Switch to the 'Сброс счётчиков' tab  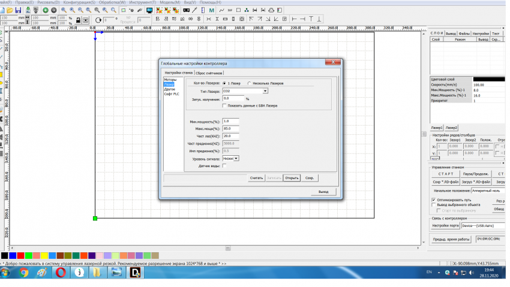point(208,72)
